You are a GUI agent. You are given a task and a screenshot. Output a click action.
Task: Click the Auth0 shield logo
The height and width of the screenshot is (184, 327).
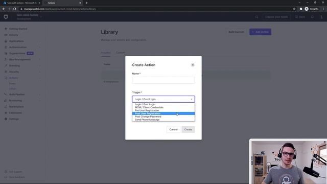(x=6, y=17)
